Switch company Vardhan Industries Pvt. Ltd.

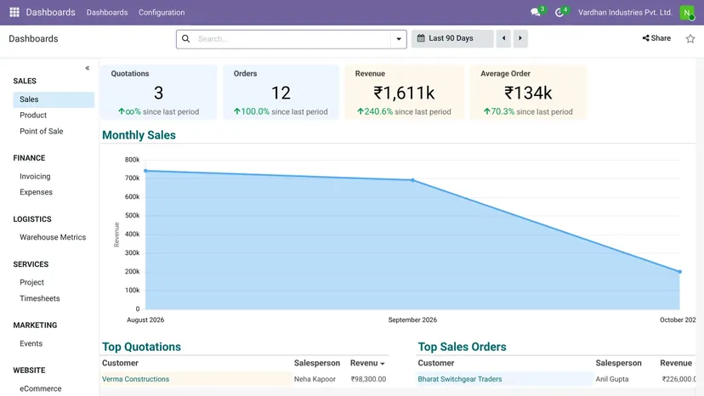pyautogui.click(x=625, y=13)
